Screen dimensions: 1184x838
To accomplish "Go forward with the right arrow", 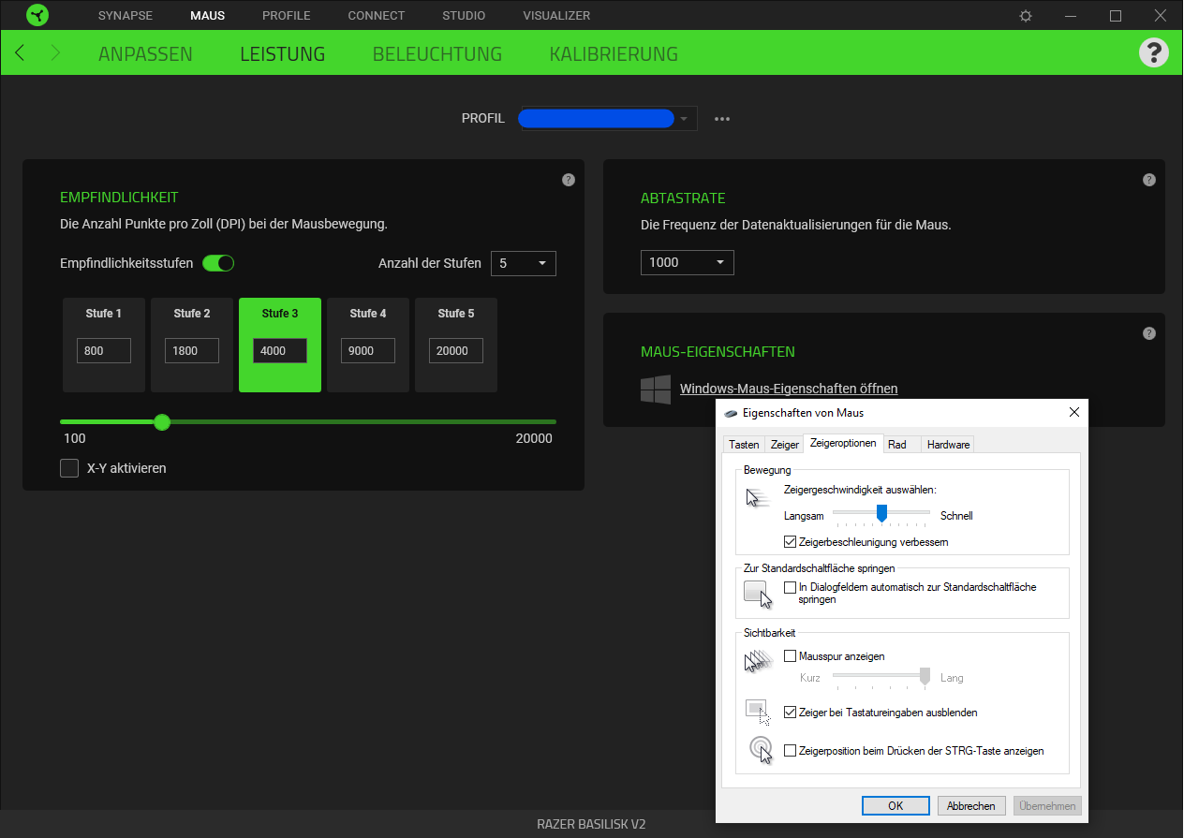I will pyautogui.click(x=55, y=52).
